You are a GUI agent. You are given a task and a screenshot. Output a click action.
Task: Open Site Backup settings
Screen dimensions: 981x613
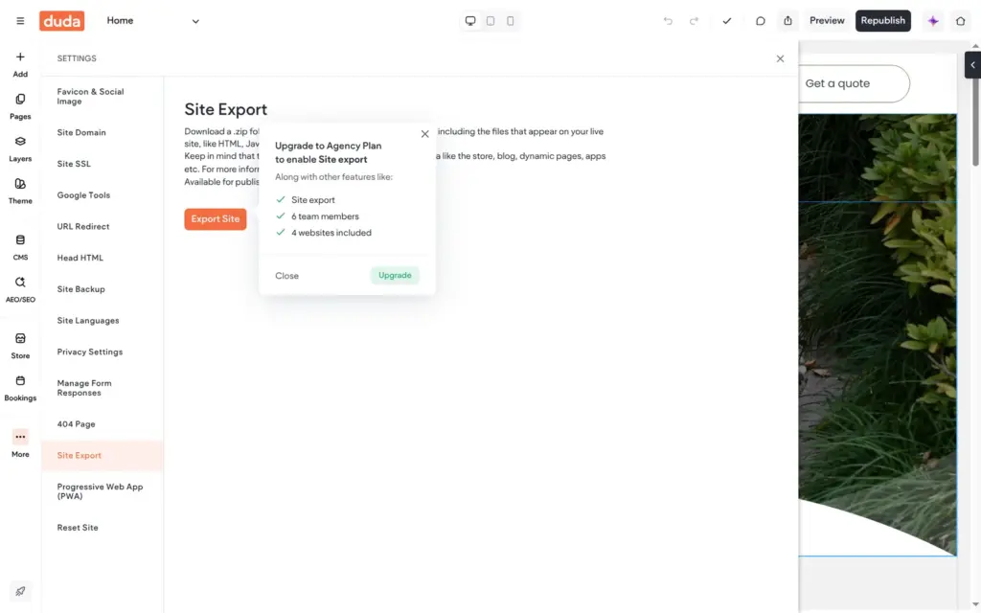point(102,289)
